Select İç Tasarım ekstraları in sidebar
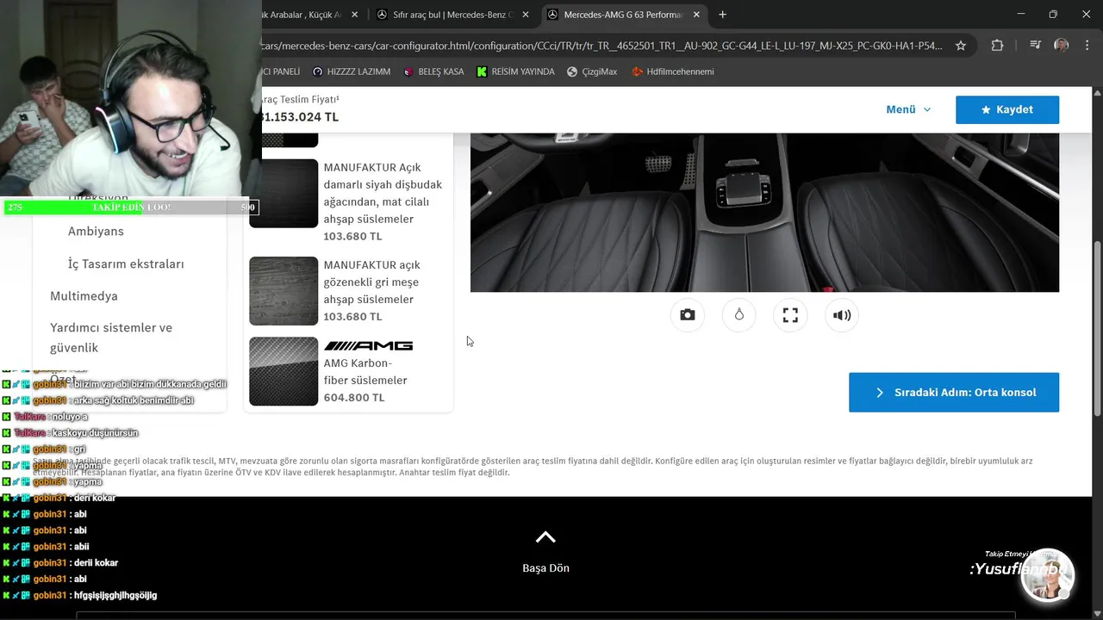 pyautogui.click(x=126, y=263)
